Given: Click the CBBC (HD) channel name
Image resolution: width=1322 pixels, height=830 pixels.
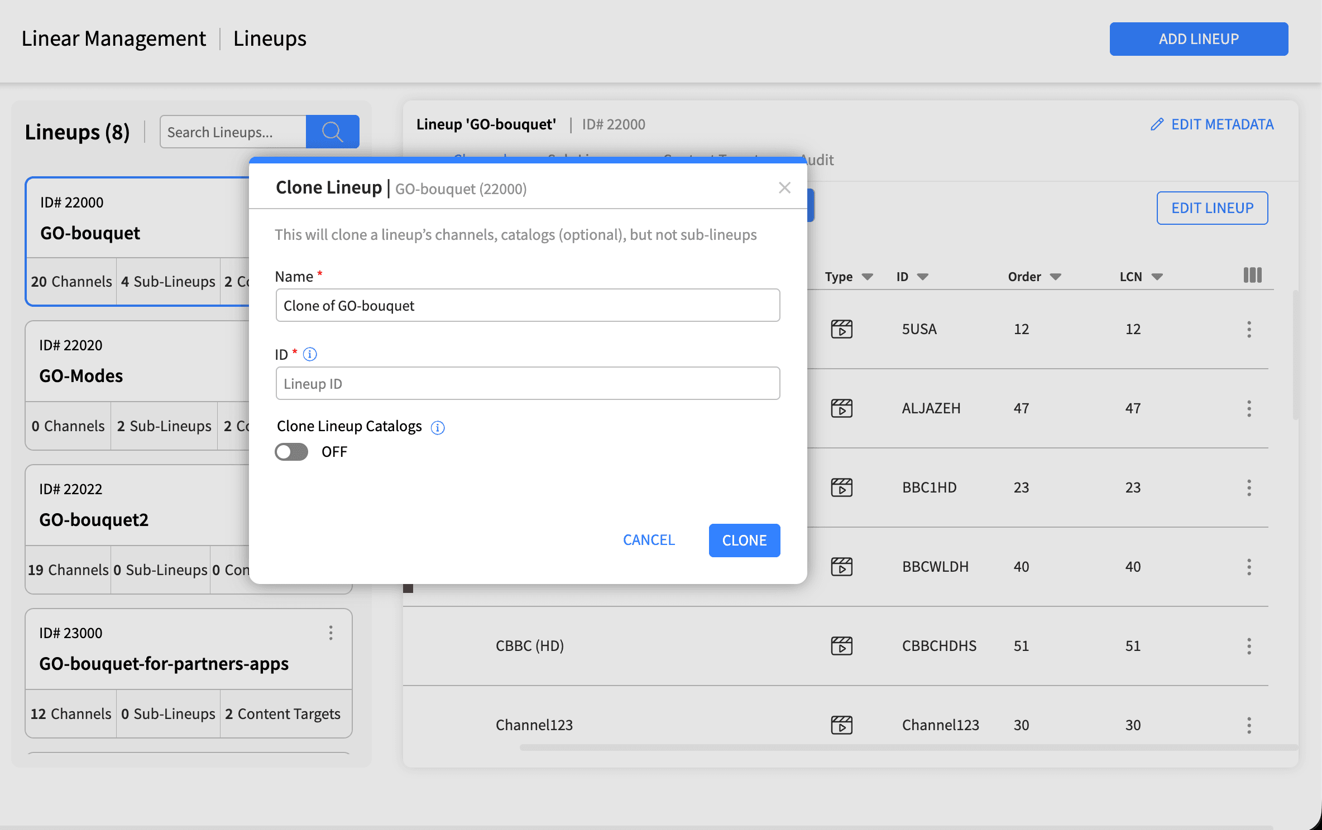Looking at the screenshot, I should 530,646.
